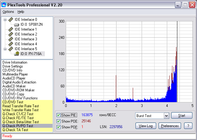Open Drive Information in the function list

pyautogui.click(x=15, y=62)
